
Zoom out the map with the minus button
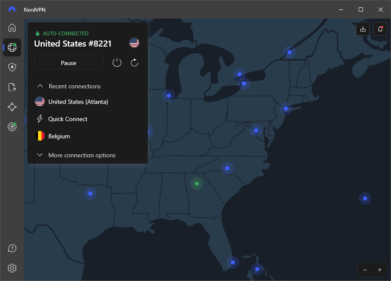[x=365, y=270]
